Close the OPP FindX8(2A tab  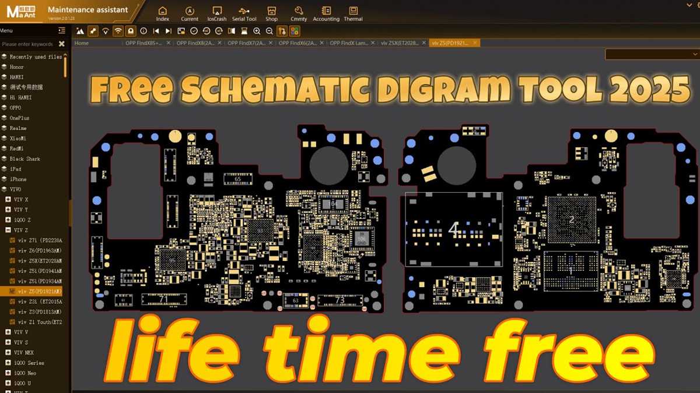220,43
